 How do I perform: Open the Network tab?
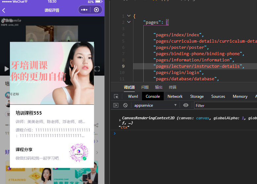click(x=175, y=96)
